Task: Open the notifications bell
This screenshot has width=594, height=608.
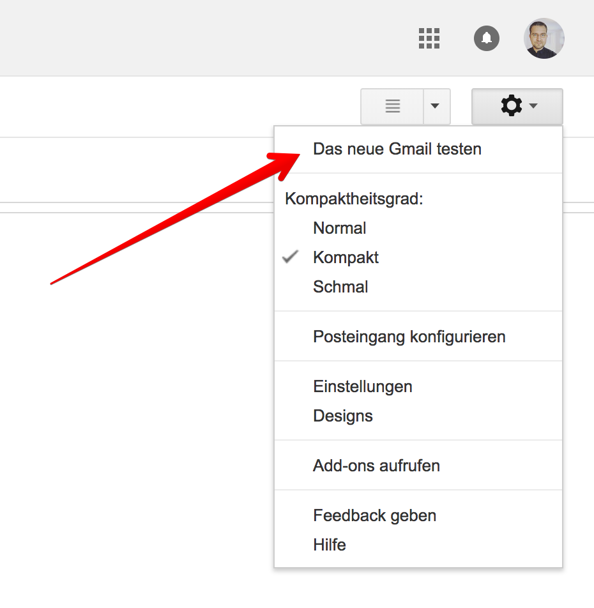Action: (487, 38)
